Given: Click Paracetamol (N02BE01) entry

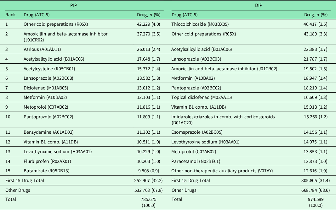Looking at the screenshot, I should pyautogui.click(x=196, y=161).
